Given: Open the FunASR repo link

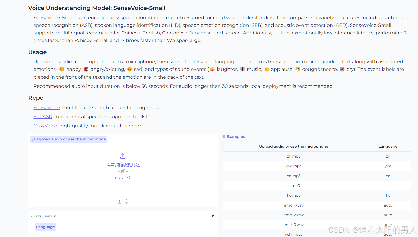Looking at the screenshot, I should 43,117.
